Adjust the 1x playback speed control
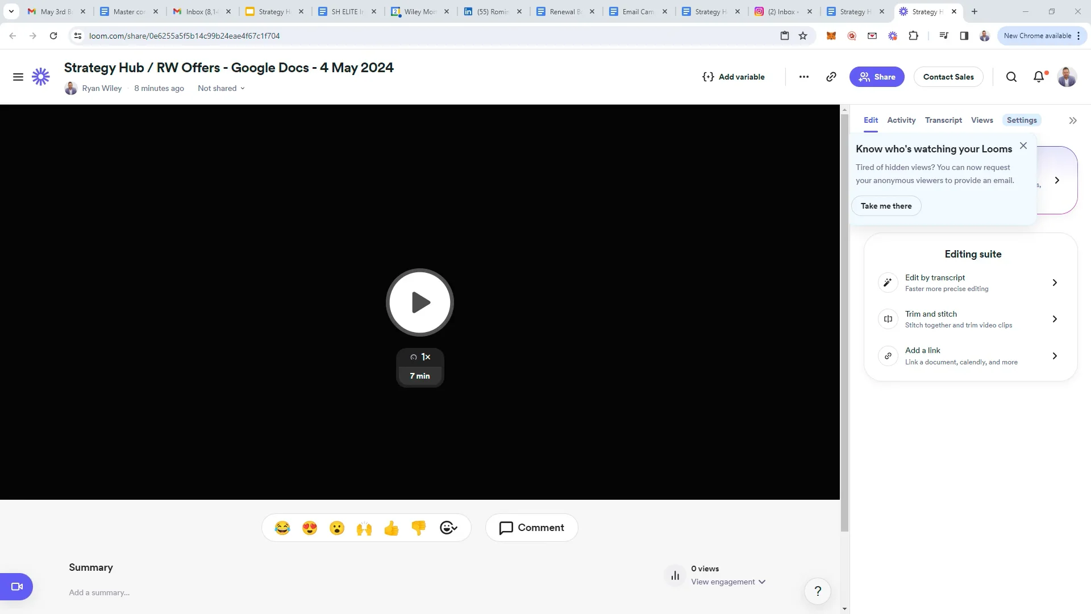Viewport: 1091px width, 614px height. point(420,357)
